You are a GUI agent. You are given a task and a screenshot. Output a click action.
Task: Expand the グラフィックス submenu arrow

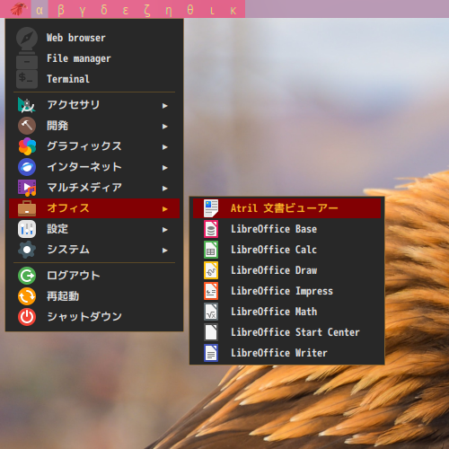(165, 147)
